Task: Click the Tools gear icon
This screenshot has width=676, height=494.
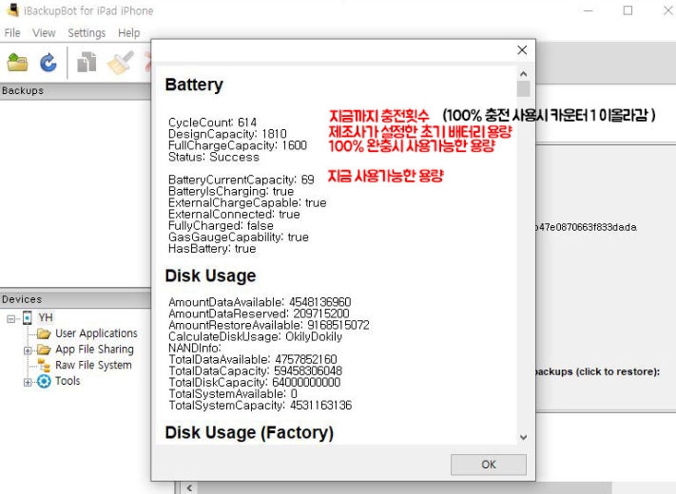Action: click(x=44, y=381)
